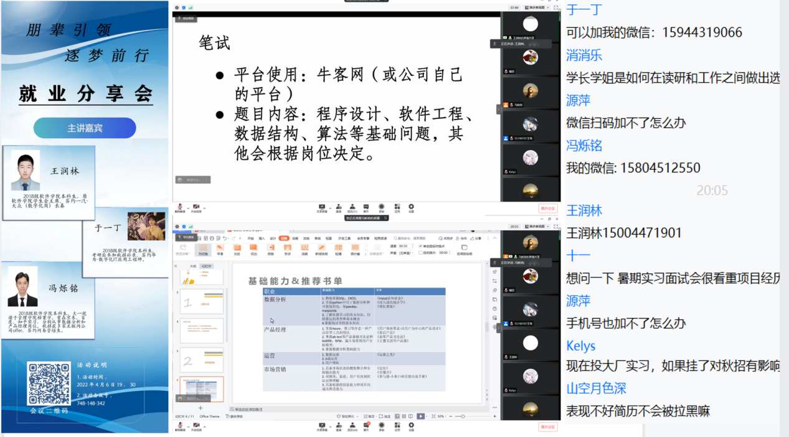This screenshot has height=437, width=789.
Task: Open the settings gear in the lower meeting toolbar
Action: point(411,425)
